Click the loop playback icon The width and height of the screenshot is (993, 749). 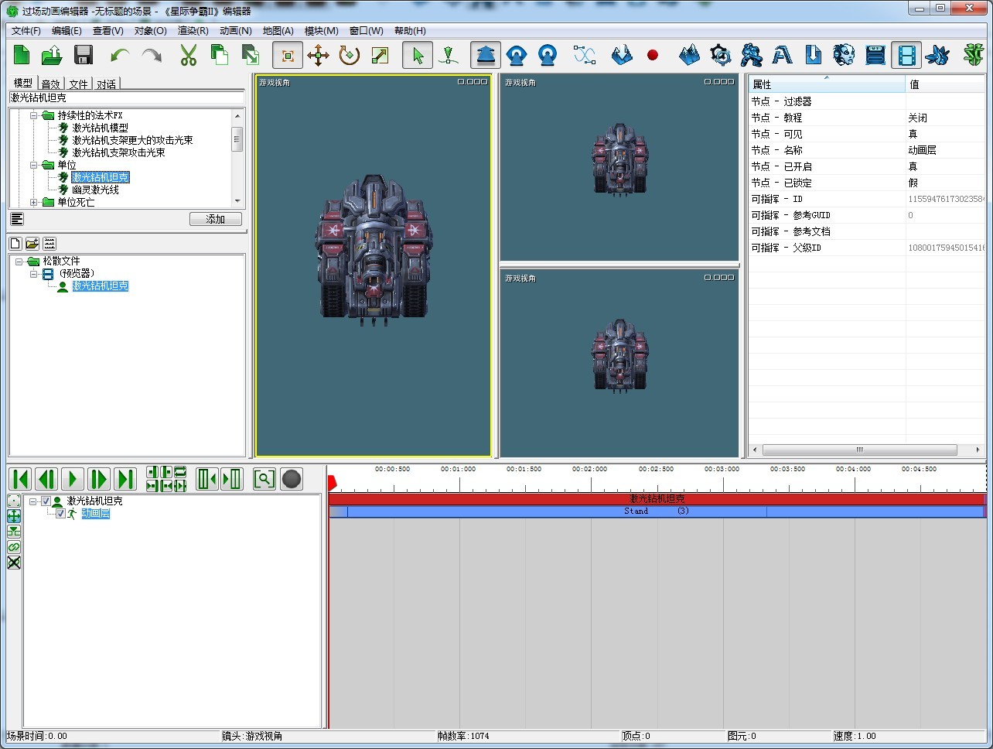pos(180,472)
